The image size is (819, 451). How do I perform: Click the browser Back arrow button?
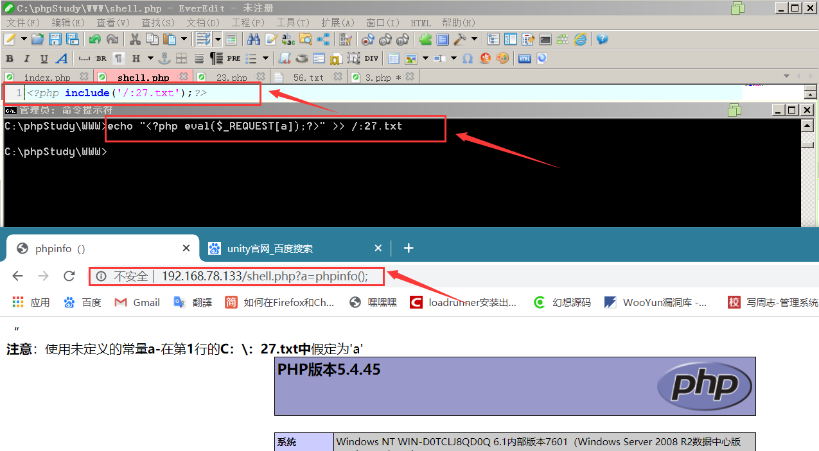(17, 277)
